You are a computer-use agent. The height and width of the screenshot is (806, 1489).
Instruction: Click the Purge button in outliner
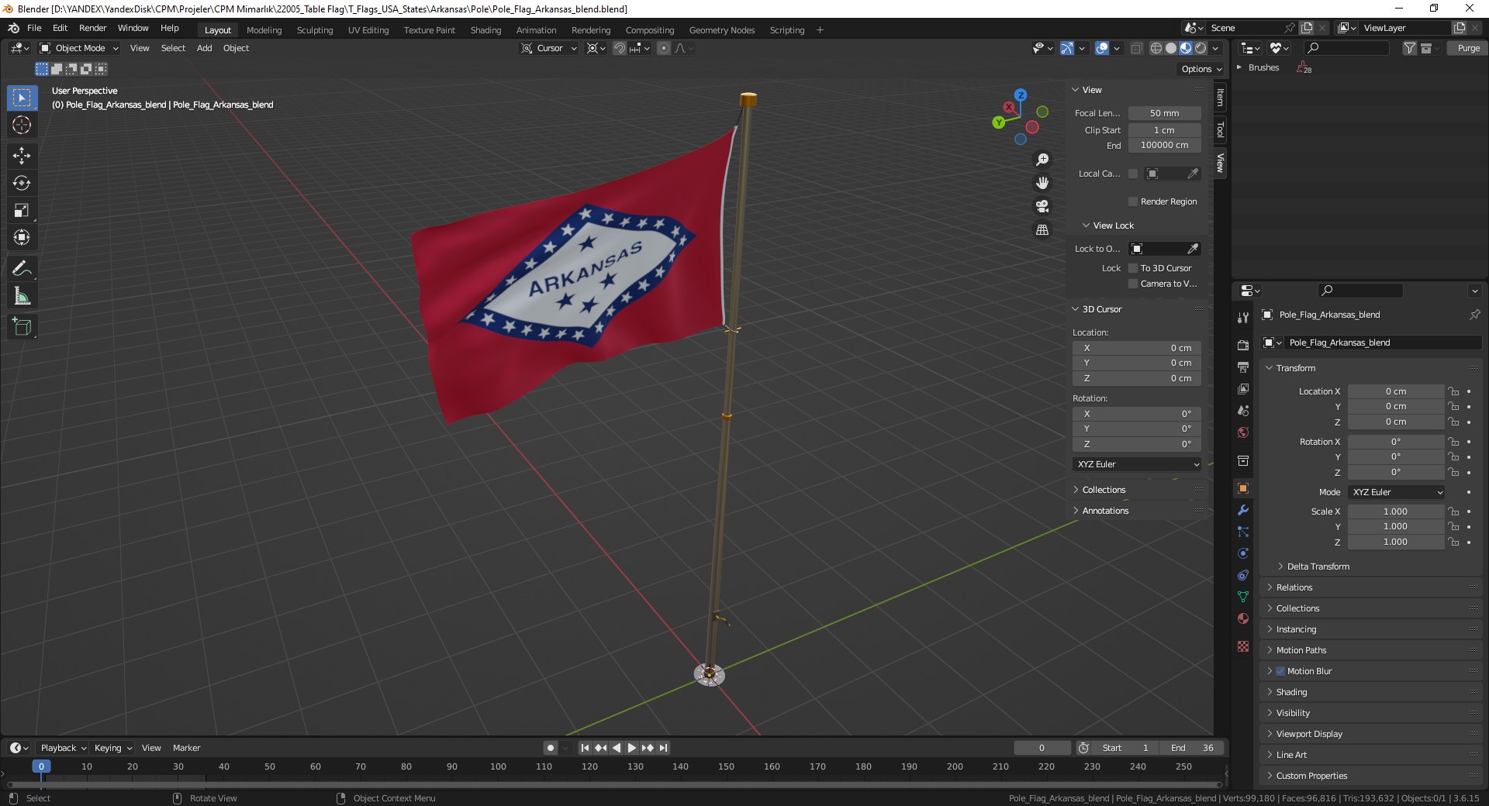click(1468, 48)
